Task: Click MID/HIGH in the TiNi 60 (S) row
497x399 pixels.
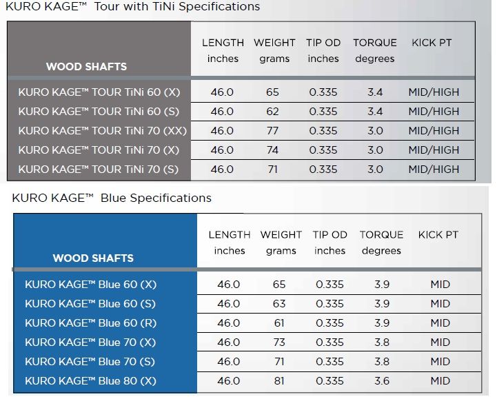Action: coord(434,112)
